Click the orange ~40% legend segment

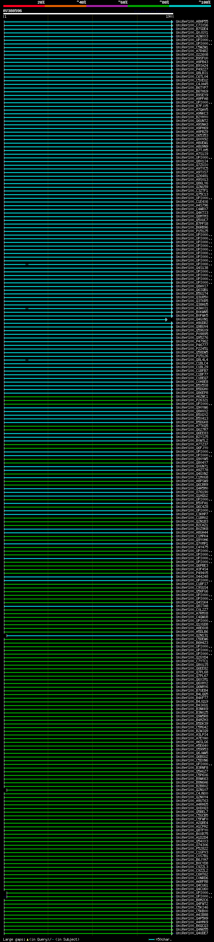(x=66, y=6)
